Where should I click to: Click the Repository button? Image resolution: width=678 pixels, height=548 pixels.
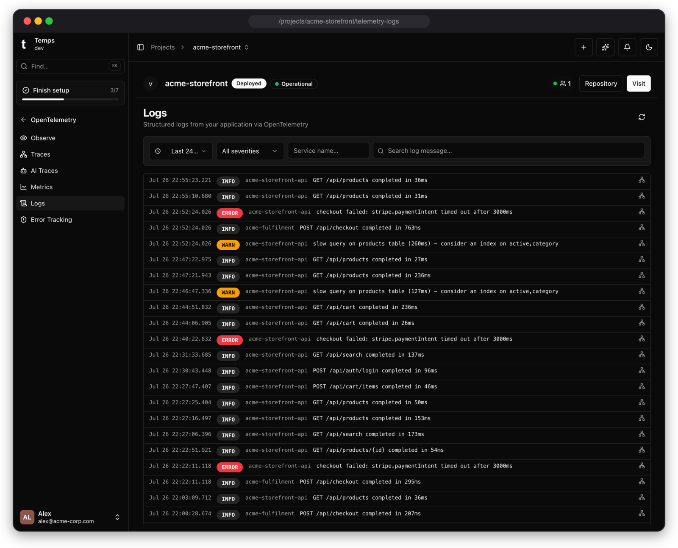pos(601,84)
